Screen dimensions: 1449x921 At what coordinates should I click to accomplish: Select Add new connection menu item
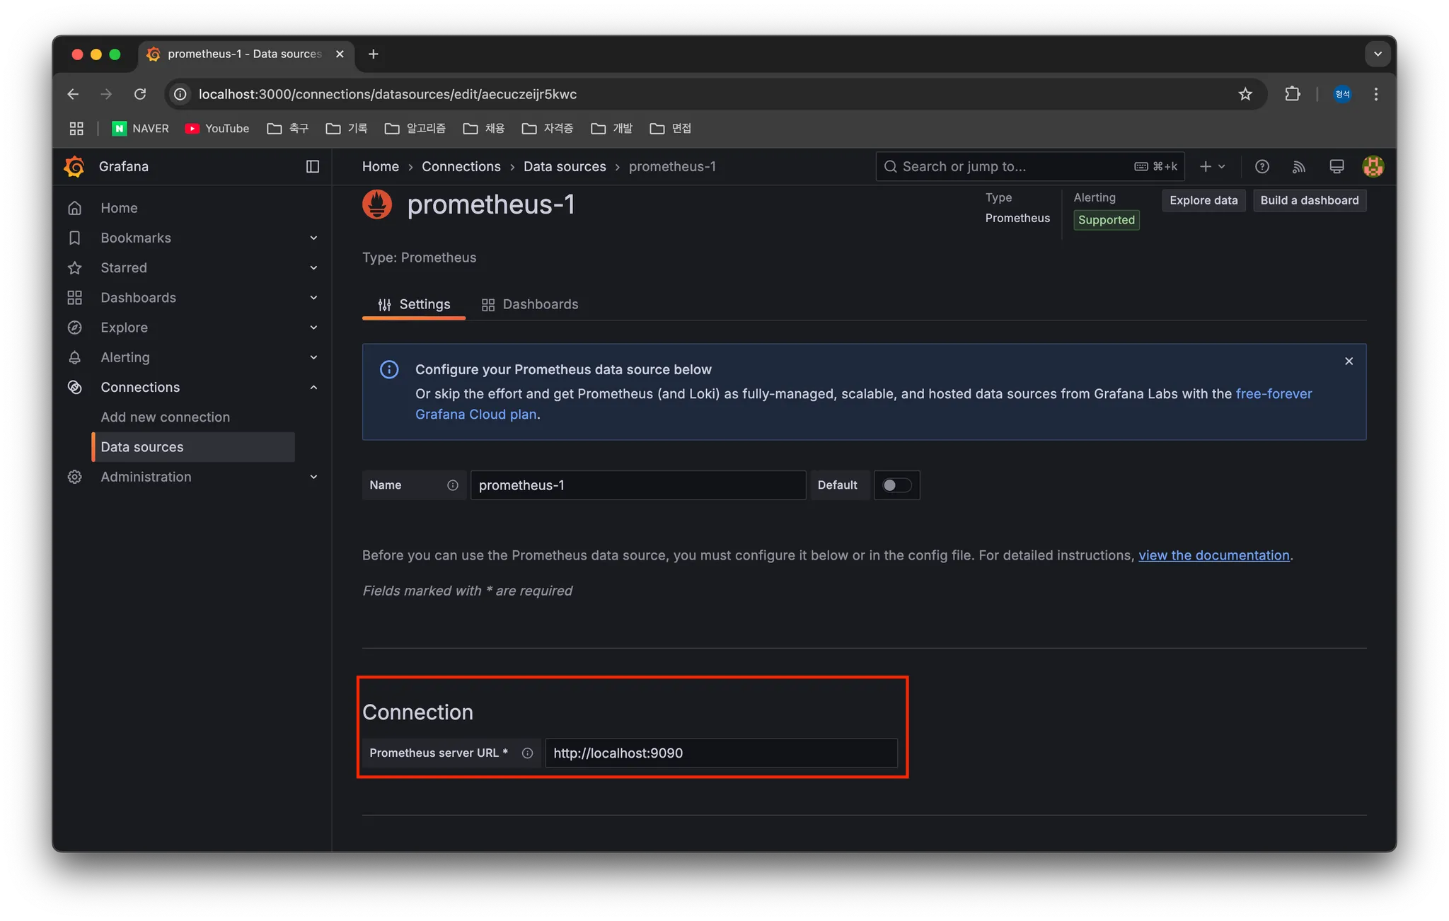click(165, 417)
